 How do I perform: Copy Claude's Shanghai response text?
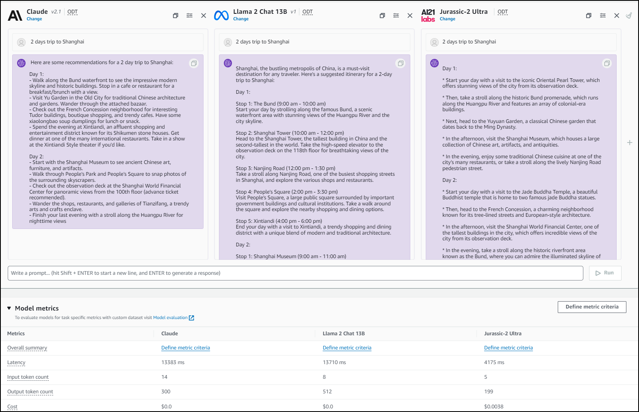point(194,63)
